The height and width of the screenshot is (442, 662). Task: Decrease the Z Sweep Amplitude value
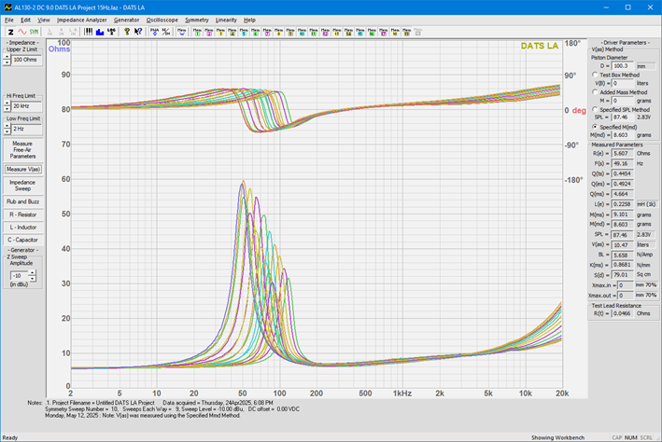tap(32, 279)
